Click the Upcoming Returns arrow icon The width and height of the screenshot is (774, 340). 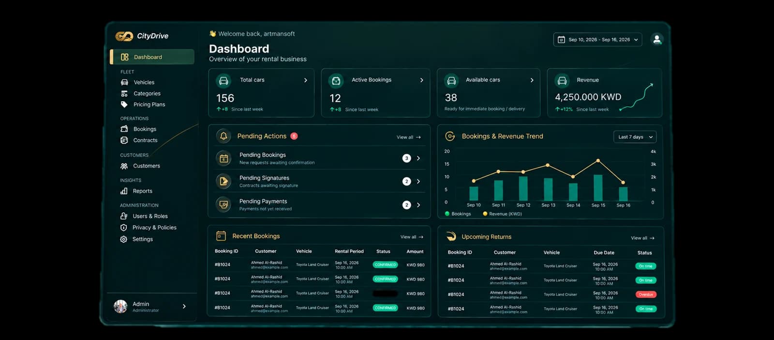[x=451, y=237]
